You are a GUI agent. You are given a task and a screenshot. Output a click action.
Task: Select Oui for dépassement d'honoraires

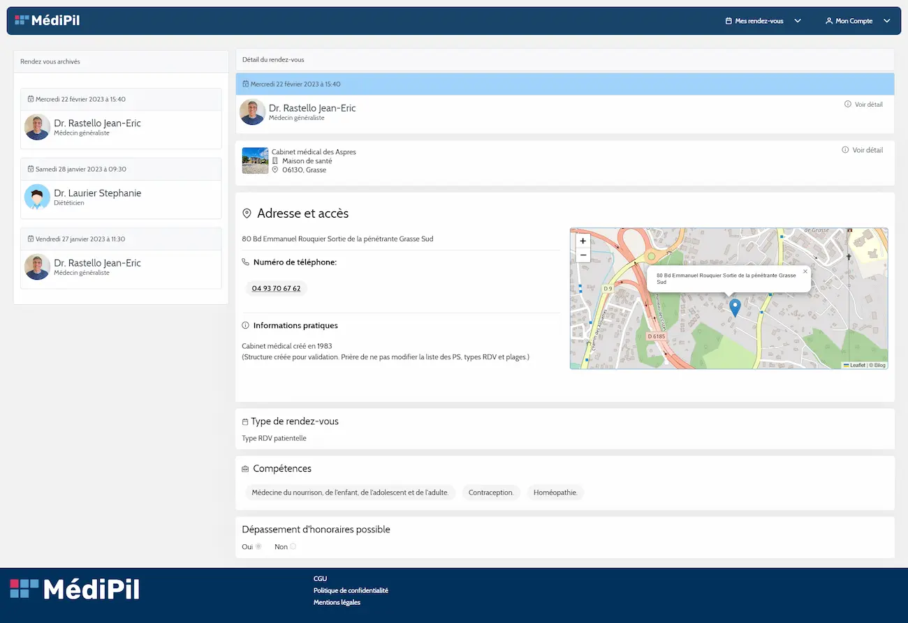point(258,547)
